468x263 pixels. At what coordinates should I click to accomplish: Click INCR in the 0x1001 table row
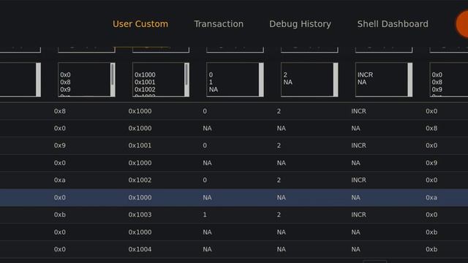click(358, 145)
